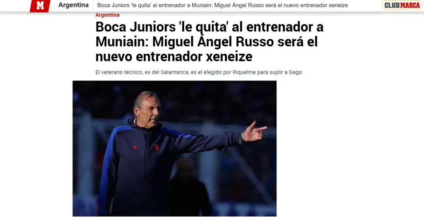The height and width of the screenshot is (217, 424).
Task: Click the subtitle starting 'El veterano técnico'
Action: tap(198, 72)
